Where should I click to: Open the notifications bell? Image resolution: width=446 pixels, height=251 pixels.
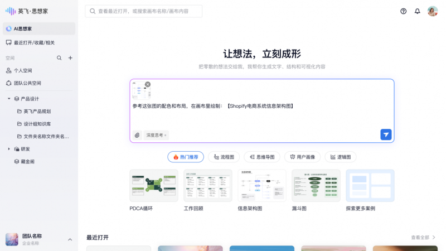(x=417, y=11)
